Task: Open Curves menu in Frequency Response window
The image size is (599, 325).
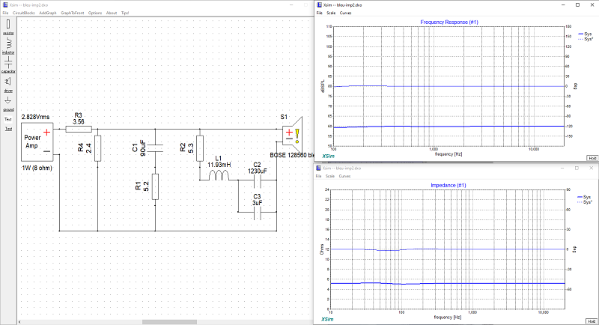Action: click(x=345, y=13)
